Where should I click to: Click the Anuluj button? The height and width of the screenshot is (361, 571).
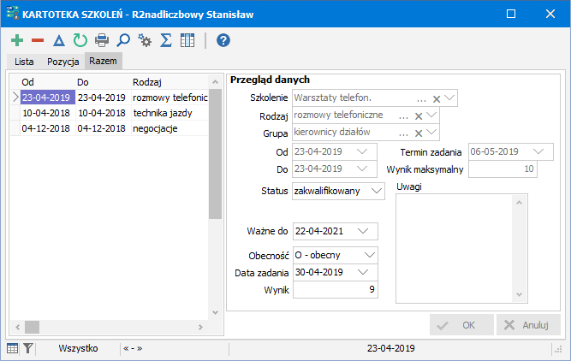(528, 325)
